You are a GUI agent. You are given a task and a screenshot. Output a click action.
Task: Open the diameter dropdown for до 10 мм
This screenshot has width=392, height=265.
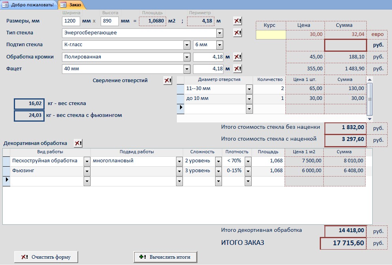coord(249,99)
